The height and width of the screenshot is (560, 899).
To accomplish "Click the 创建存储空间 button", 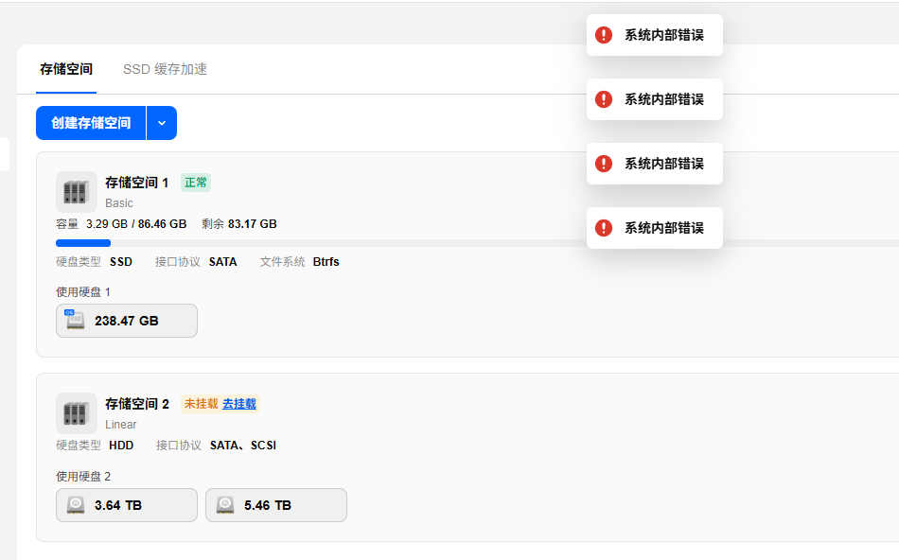I will pos(91,123).
